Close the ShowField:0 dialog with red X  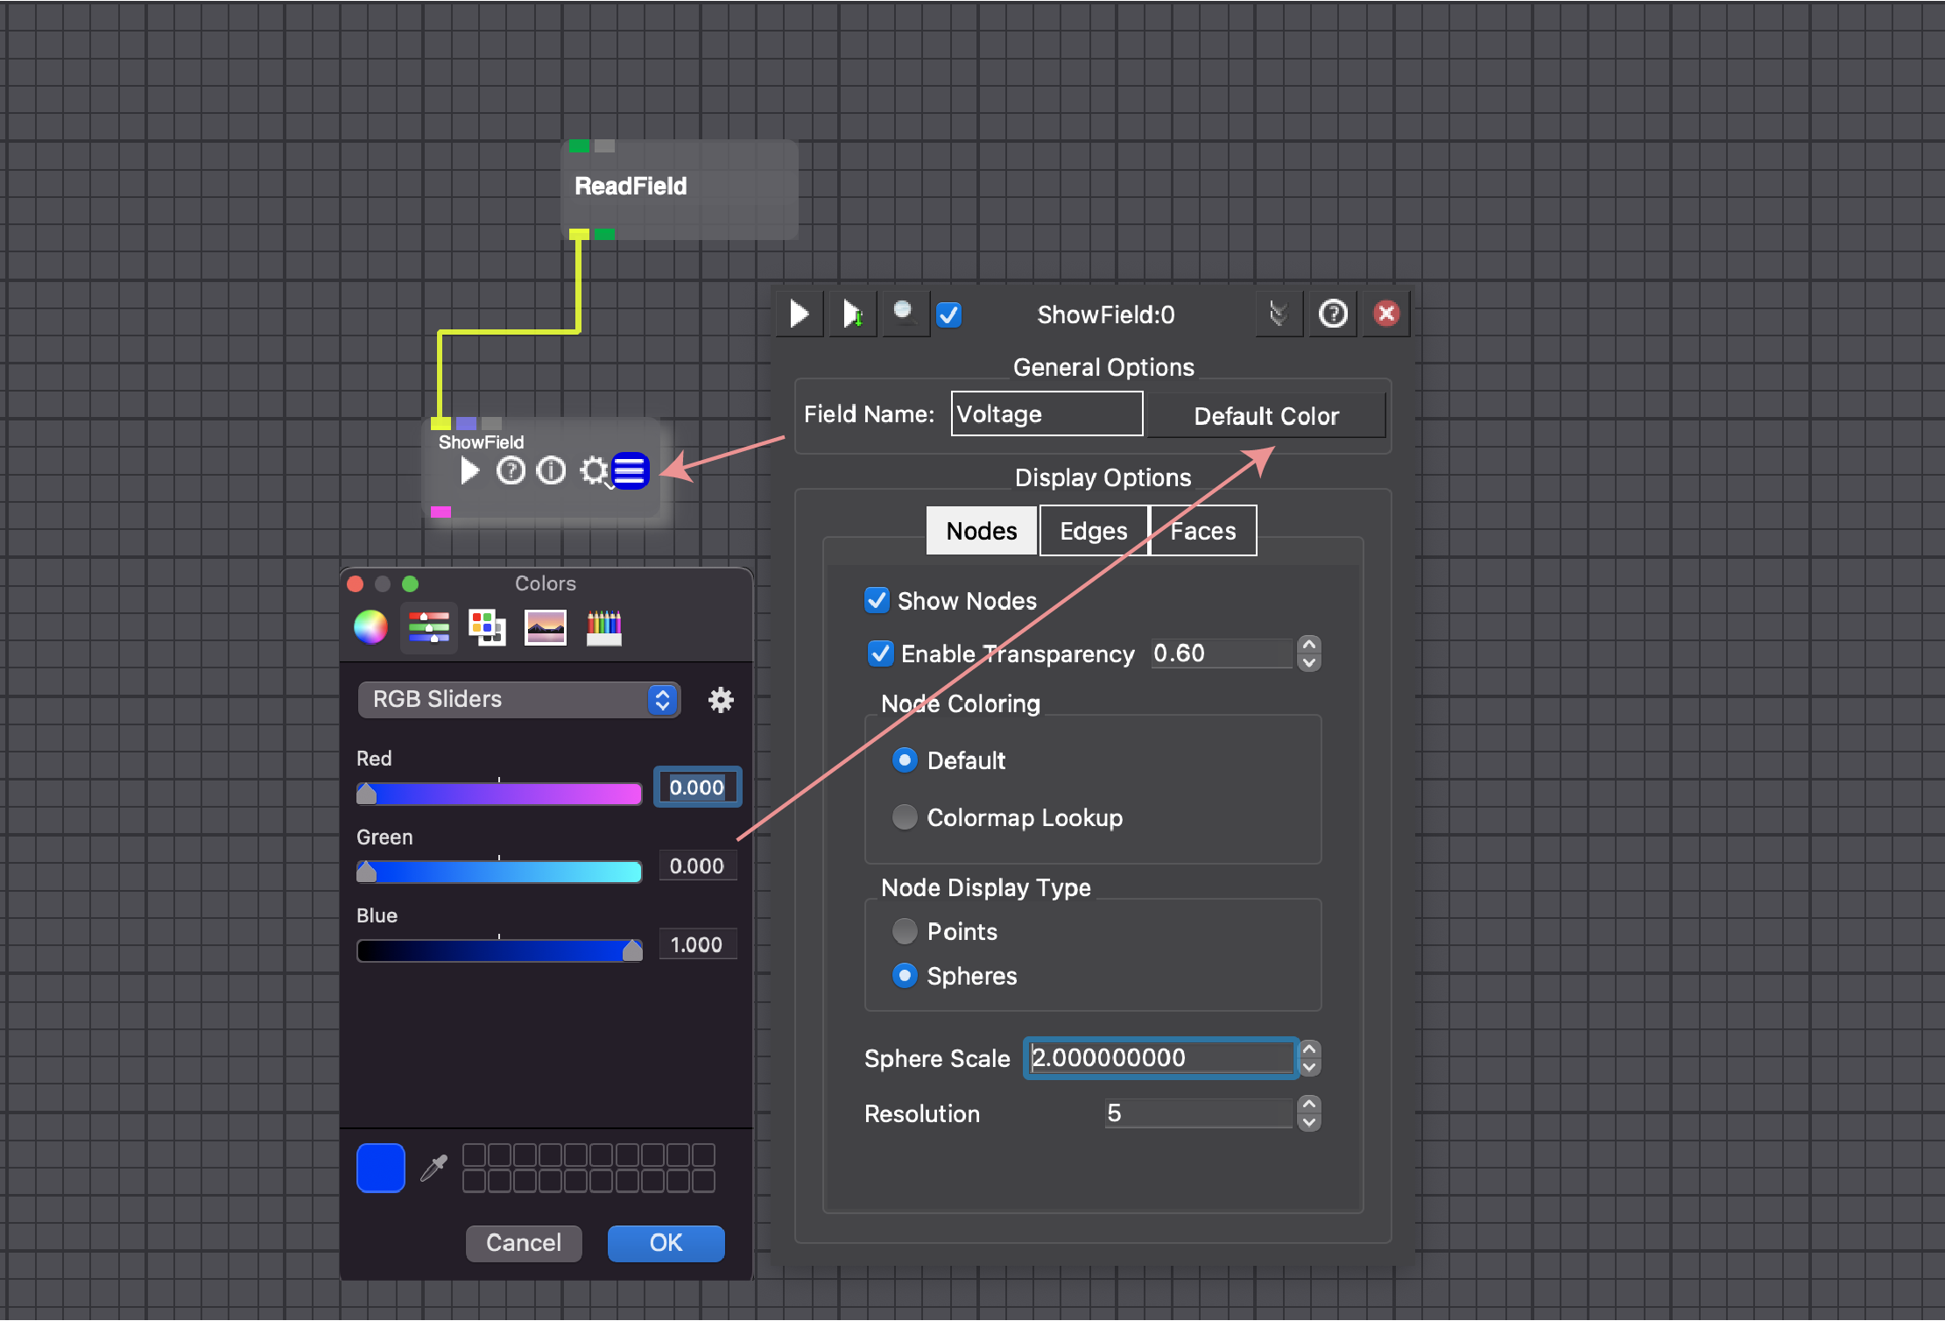click(x=1386, y=314)
